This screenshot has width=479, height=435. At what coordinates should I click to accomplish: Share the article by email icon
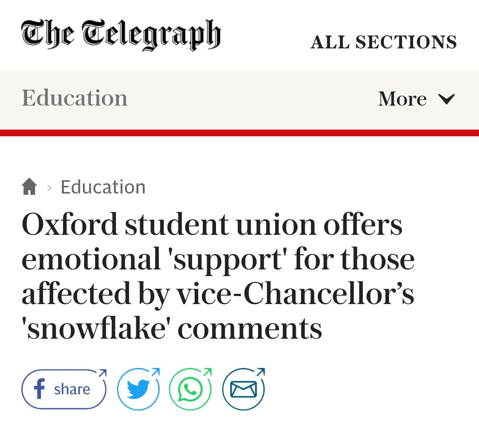tap(243, 389)
